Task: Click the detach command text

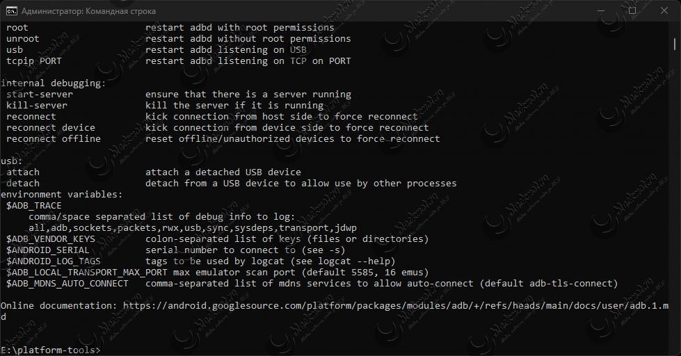Action: coord(23,183)
